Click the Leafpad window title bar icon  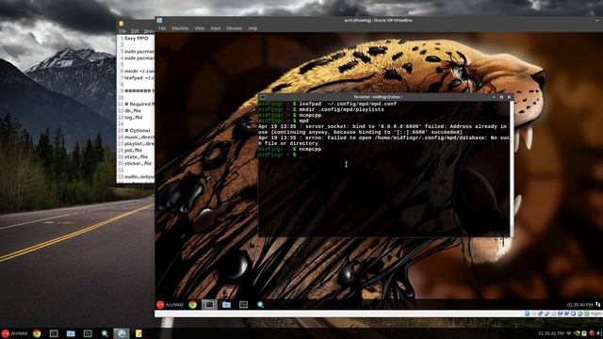[122, 24]
